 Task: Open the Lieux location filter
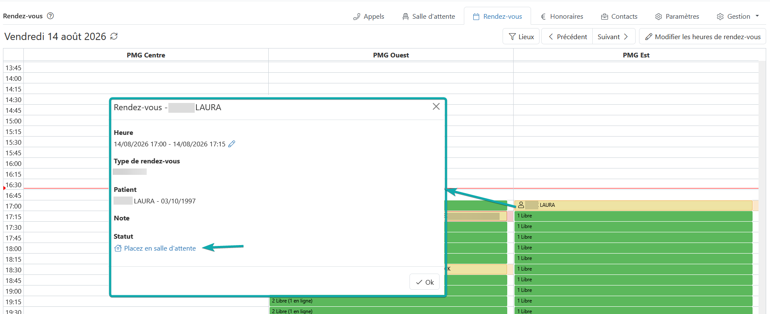[521, 37]
